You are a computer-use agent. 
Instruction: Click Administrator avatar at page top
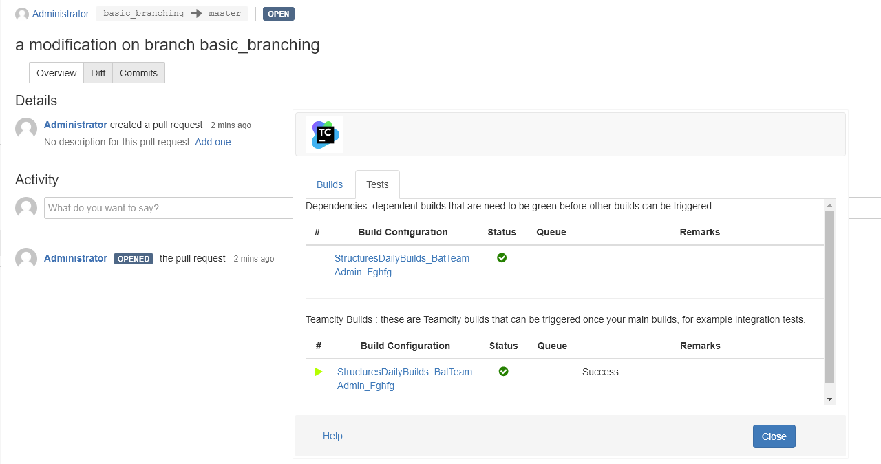click(x=22, y=14)
